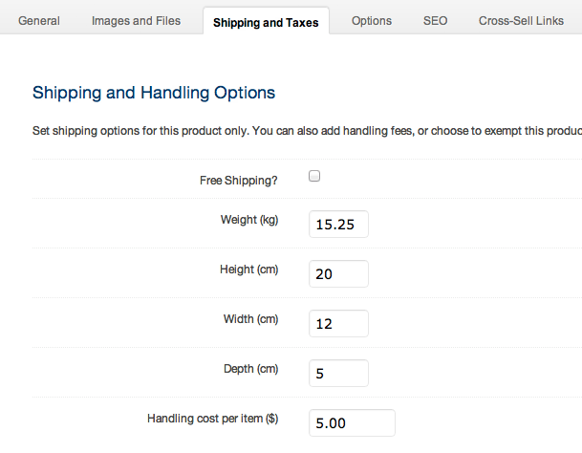The width and height of the screenshot is (582, 453).
Task: Click the Handling cost per item label
Action: (x=213, y=419)
